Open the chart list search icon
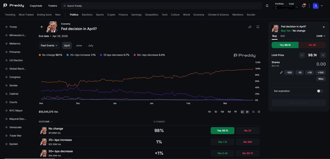Image resolution: width=330 pixels, height=159 pixels. (253, 112)
